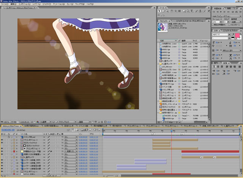This screenshot has height=178, width=243.
Task: Tick the 現在の時間から checkbox
Action: 213,25
